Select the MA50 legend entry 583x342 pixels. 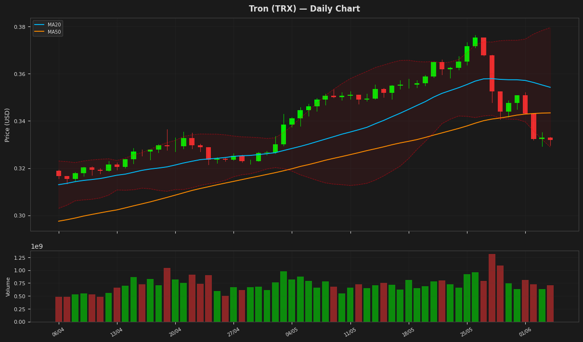point(47,32)
